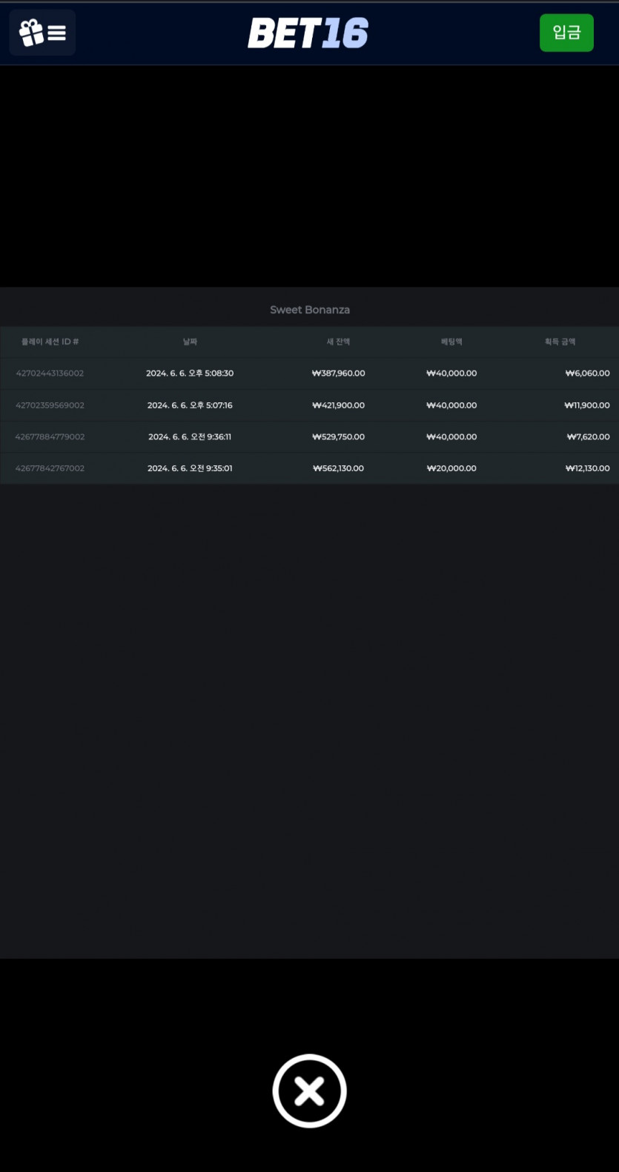Click the 새 잔액 column header
This screenshot has width=619, height=1172.
click(338, 342)
